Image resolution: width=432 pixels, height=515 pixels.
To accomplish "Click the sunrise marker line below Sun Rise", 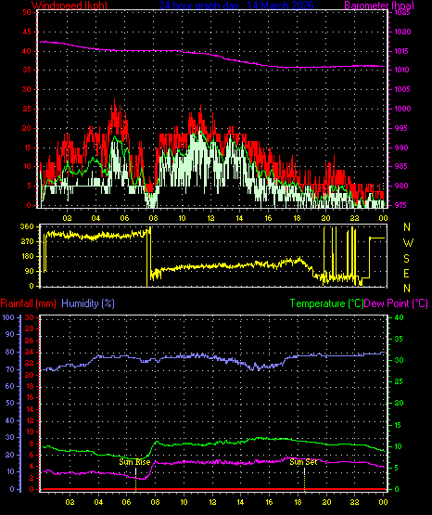I will (x=135, y=480).
